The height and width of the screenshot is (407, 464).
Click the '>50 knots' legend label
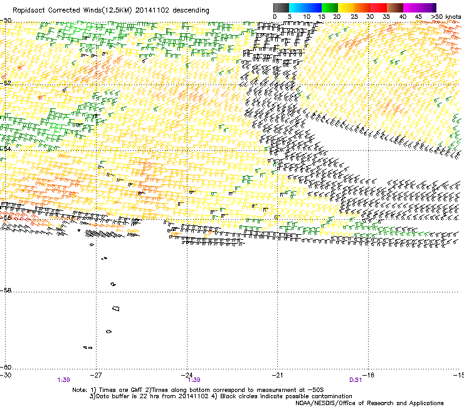[x=446, y=16]
